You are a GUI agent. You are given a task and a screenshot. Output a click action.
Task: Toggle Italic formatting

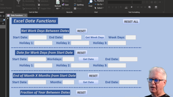coord(112,7)
